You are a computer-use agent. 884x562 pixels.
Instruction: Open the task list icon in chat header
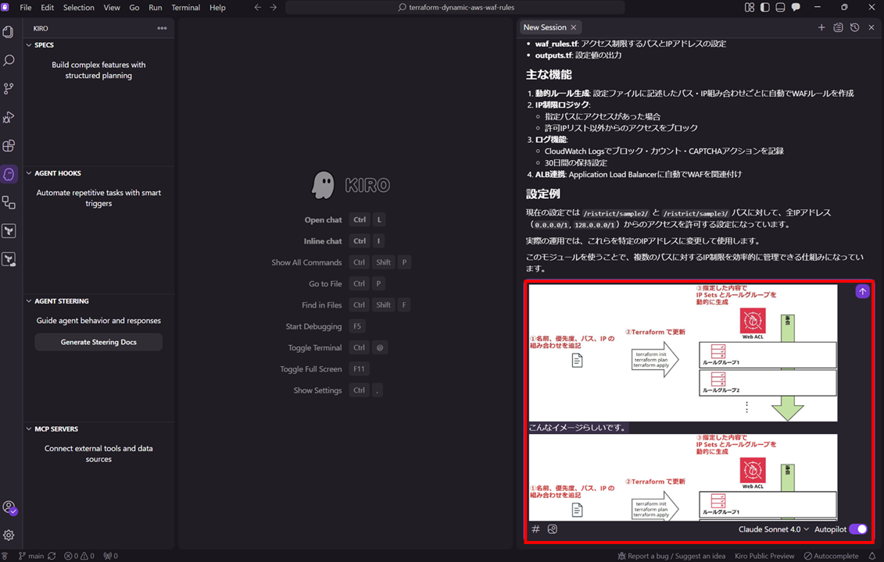point(839,27)
